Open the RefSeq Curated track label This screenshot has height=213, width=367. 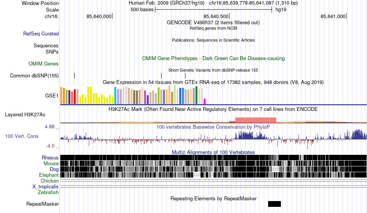tap(41, 34)
